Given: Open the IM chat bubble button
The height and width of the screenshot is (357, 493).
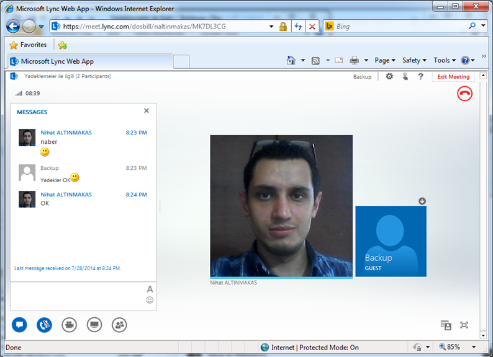Looking at the screenshot, I should pos(19,325).
